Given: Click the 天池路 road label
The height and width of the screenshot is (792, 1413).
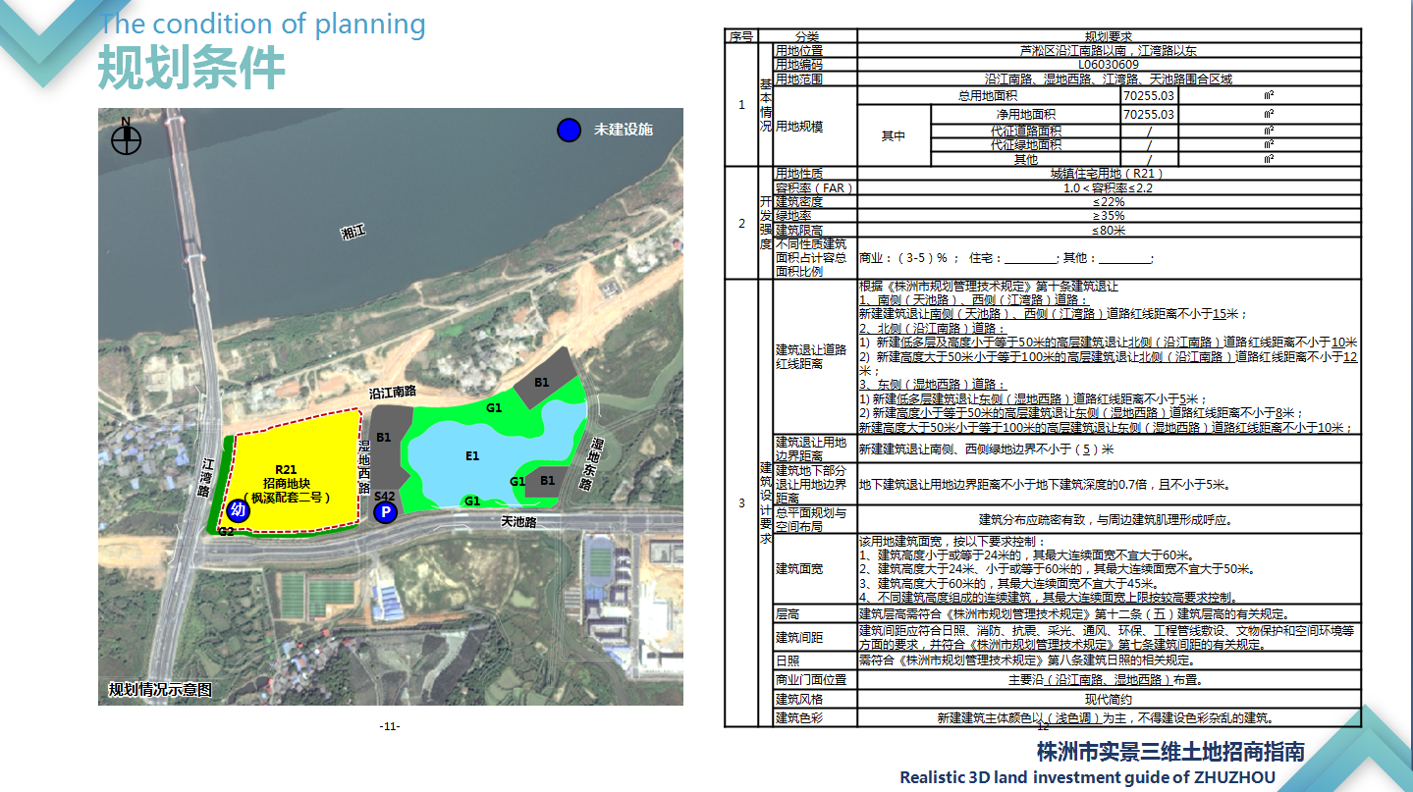Looking at the screenshot, I should (x=518, y=522).
